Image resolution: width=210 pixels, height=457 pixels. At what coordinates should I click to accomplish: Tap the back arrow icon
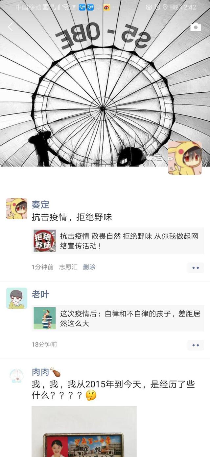click(10, 27)
